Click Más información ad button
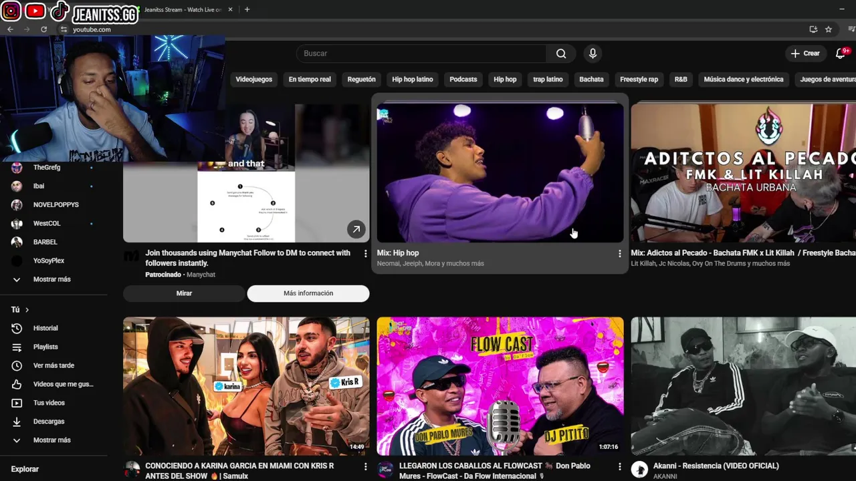 click(x=308, y=293)
